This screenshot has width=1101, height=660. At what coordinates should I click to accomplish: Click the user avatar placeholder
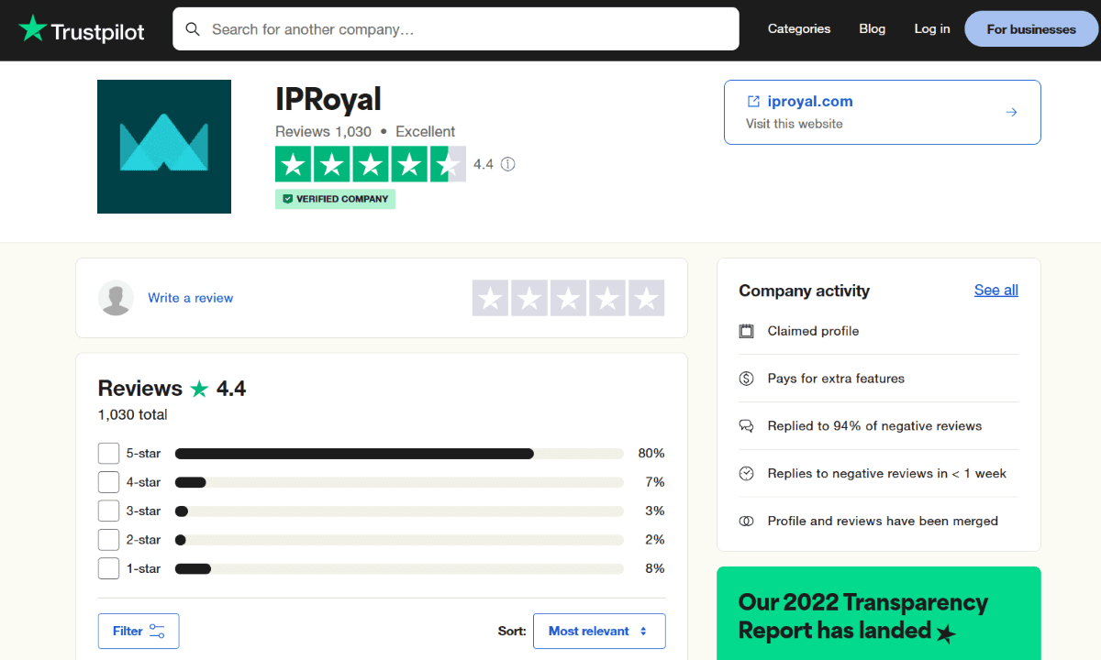tap(117, 298)
